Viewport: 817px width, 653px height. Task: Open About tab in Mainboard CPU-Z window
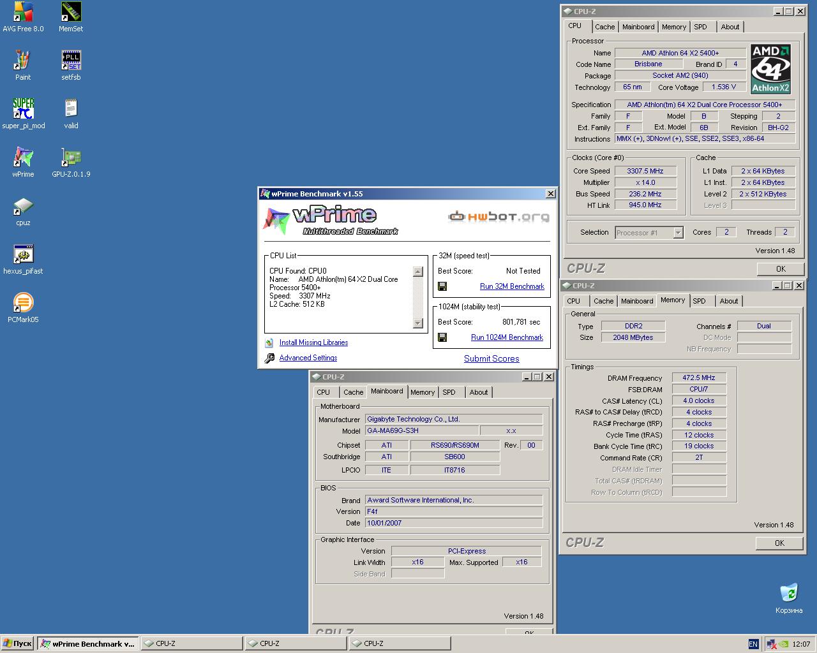478,392
